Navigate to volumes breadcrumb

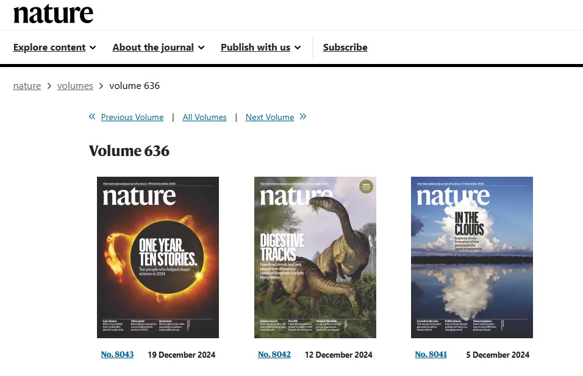tap(75, 86)
